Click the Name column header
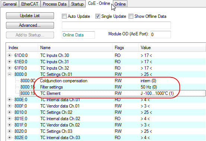This screenshot has height=141, width=206. click(x=75, y=48)
